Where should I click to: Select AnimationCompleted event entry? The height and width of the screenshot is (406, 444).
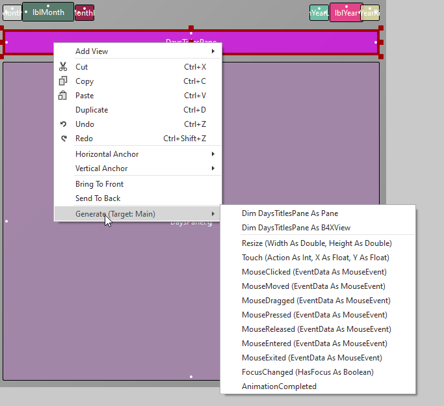[x=318, y=386]
